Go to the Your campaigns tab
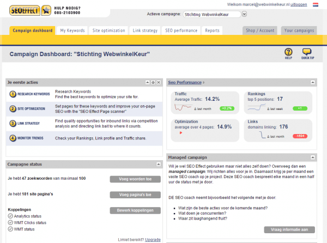Image resolution: width=327 pixels, height=243 pixels. click(x=299, y=31)
